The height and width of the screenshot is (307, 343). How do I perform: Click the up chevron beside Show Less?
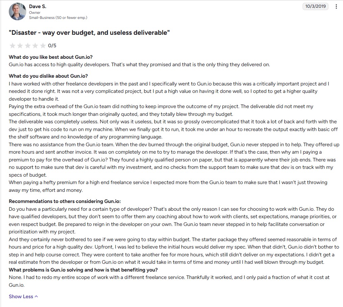tap(36, 297)
